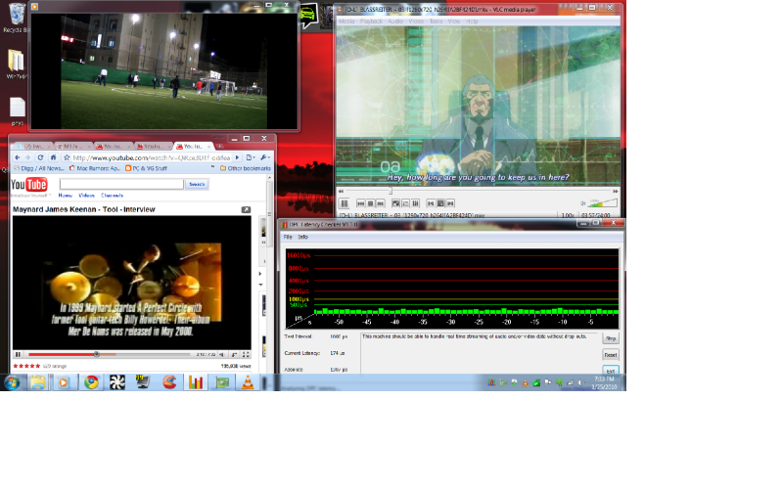
Task: Go back in Chrome browser
Action: pyautogui.click(x=18, y=157)
